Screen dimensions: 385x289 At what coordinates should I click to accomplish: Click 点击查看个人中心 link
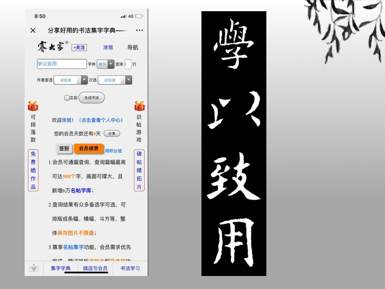pyautogui.click(x=101, y=120)
